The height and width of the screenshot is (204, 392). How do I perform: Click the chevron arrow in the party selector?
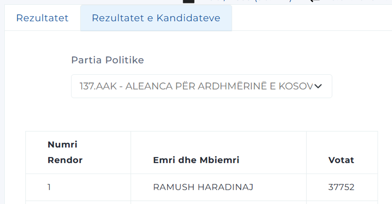click(318, 86)
